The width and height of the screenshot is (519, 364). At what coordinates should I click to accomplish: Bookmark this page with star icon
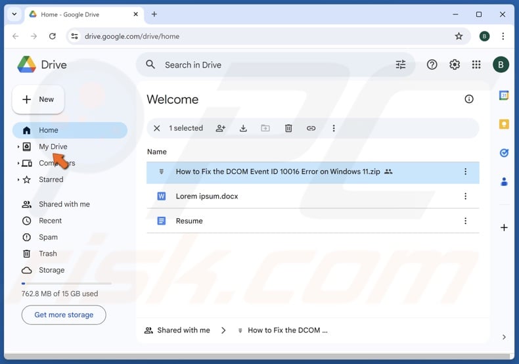(x=459, y=36)
